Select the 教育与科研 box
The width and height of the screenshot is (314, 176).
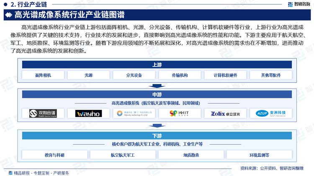click(x=55, y=155)
